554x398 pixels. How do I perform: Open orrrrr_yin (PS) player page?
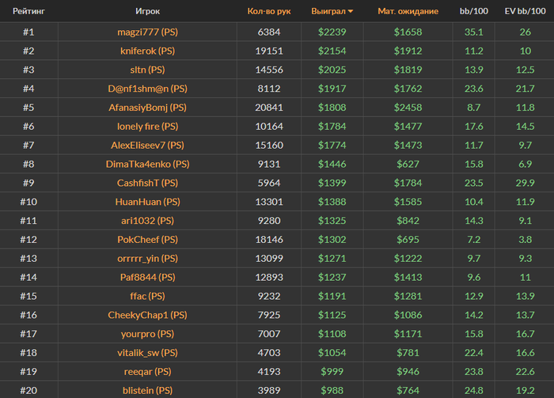148,259
